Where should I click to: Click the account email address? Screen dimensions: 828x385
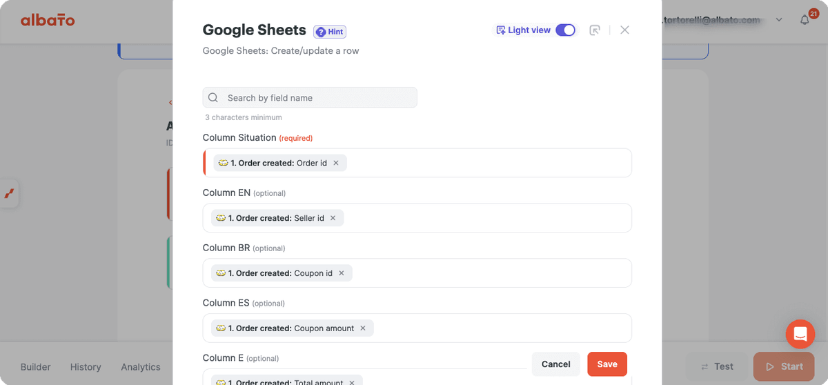(711, 20)
